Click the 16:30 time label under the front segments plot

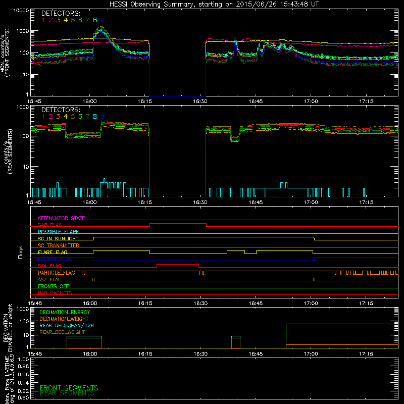point(200,102)
